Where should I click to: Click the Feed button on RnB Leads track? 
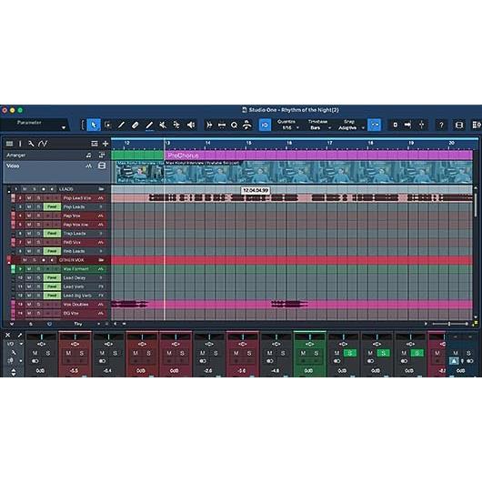click(52, 251)
